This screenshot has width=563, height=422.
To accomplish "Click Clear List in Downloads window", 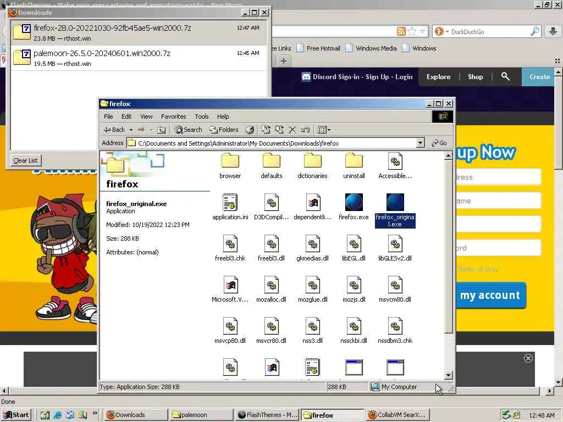I will click(25, 160).
